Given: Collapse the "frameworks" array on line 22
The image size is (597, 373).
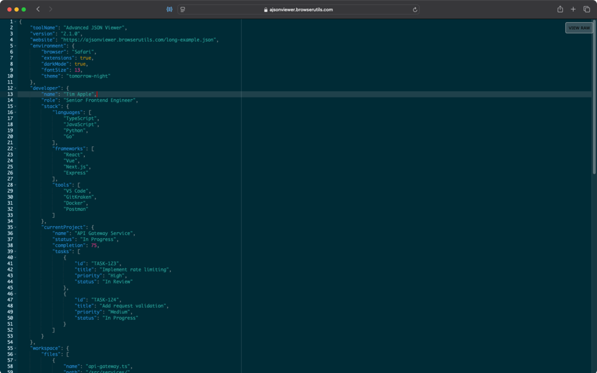Looking at the screenshot, I should [x=16, y=149].
